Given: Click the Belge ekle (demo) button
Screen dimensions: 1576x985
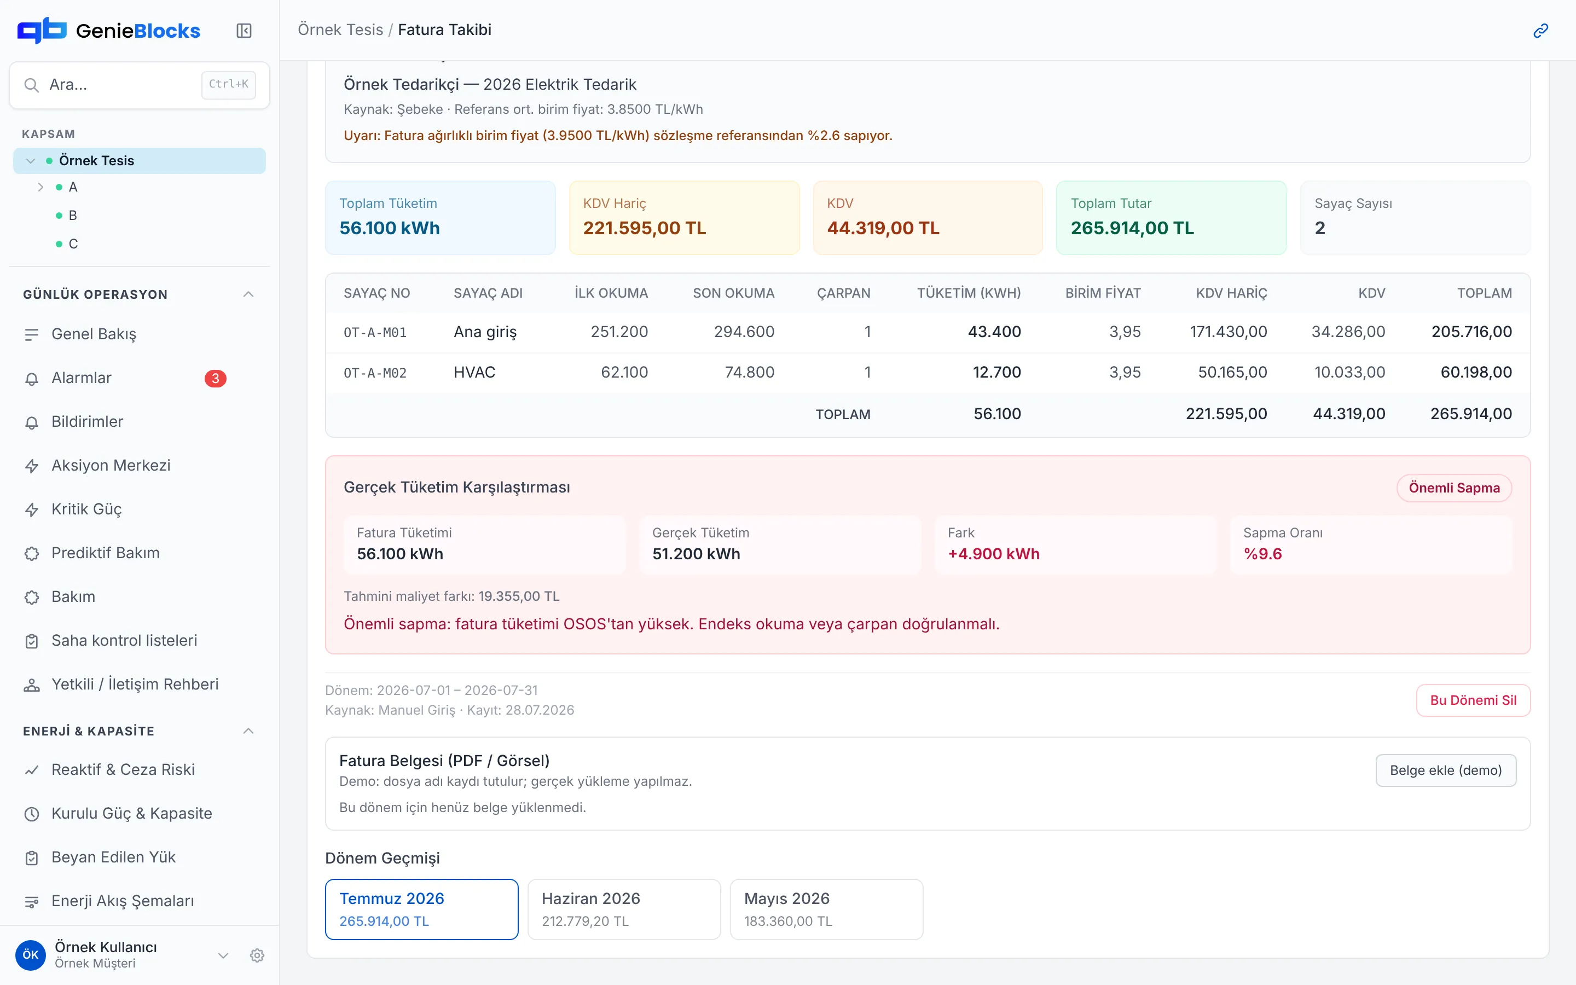Looking at the screenshot, I should (1446, 770).
